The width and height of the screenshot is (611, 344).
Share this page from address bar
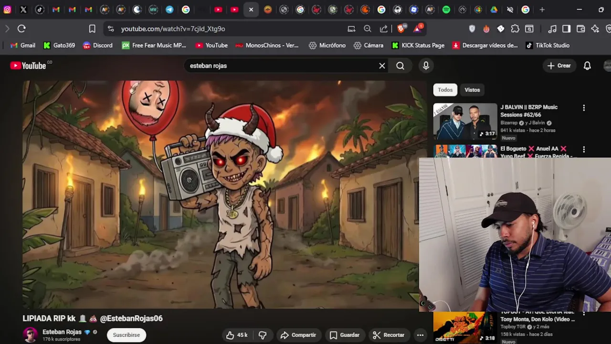tap(384, 29)
